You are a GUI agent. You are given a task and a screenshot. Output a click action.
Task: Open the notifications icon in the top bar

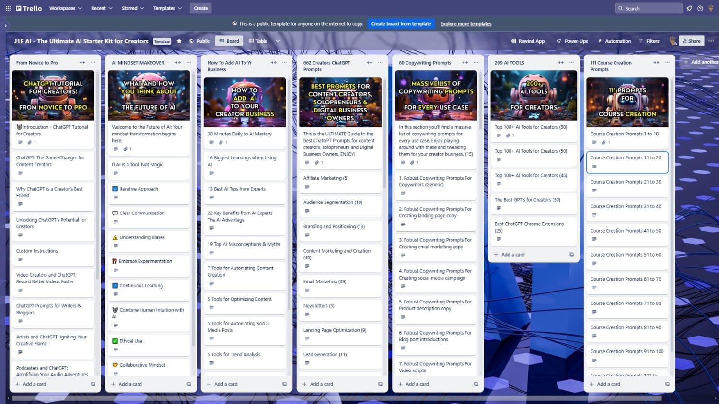[x=689, y=8]
